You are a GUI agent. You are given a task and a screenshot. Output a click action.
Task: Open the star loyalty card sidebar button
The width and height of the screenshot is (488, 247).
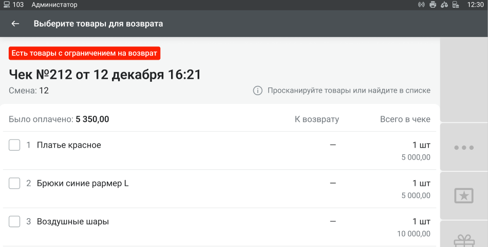(x=464, y=196)
